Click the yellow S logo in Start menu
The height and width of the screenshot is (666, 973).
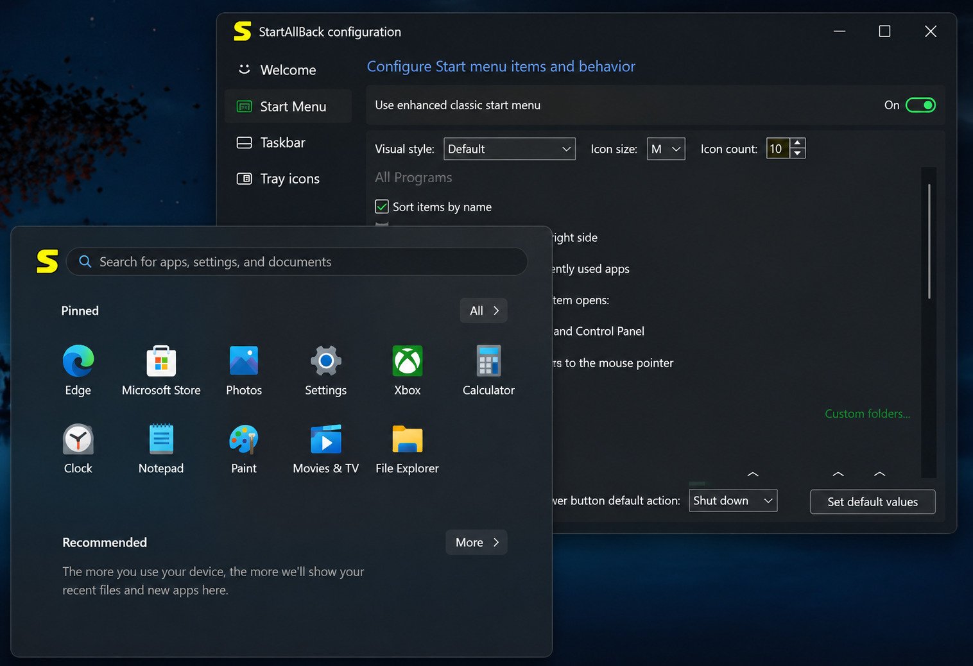tap(47, 262)
